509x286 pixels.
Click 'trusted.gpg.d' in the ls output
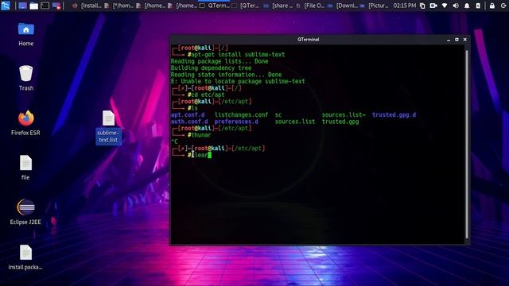coord(394,114)
